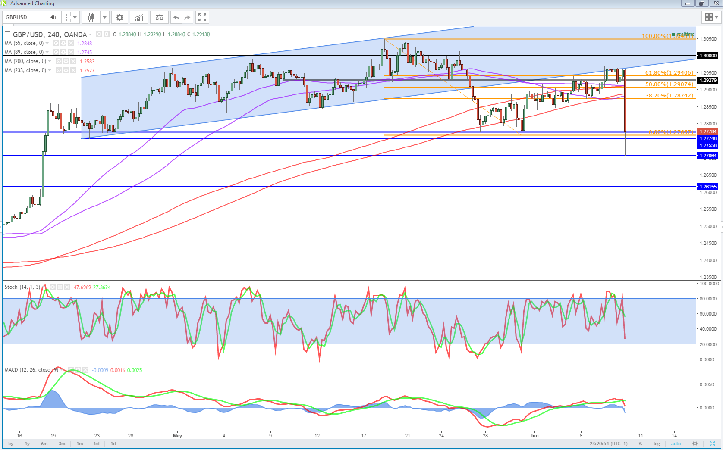Toggle visibility of GBP/USD series

point(99,34)
